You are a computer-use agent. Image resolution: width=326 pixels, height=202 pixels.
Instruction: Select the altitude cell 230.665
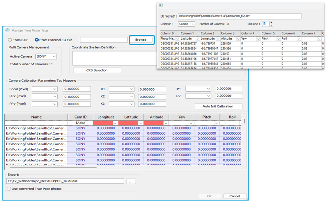point(230,64)
